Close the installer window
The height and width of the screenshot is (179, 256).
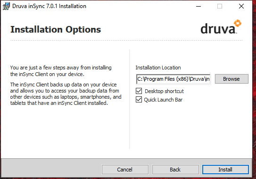click(x=241, y=7)
